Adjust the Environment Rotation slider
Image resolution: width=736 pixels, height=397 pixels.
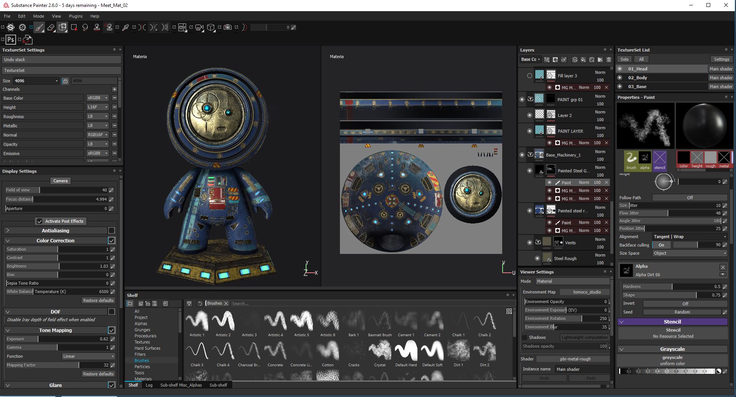coord(566,319)
